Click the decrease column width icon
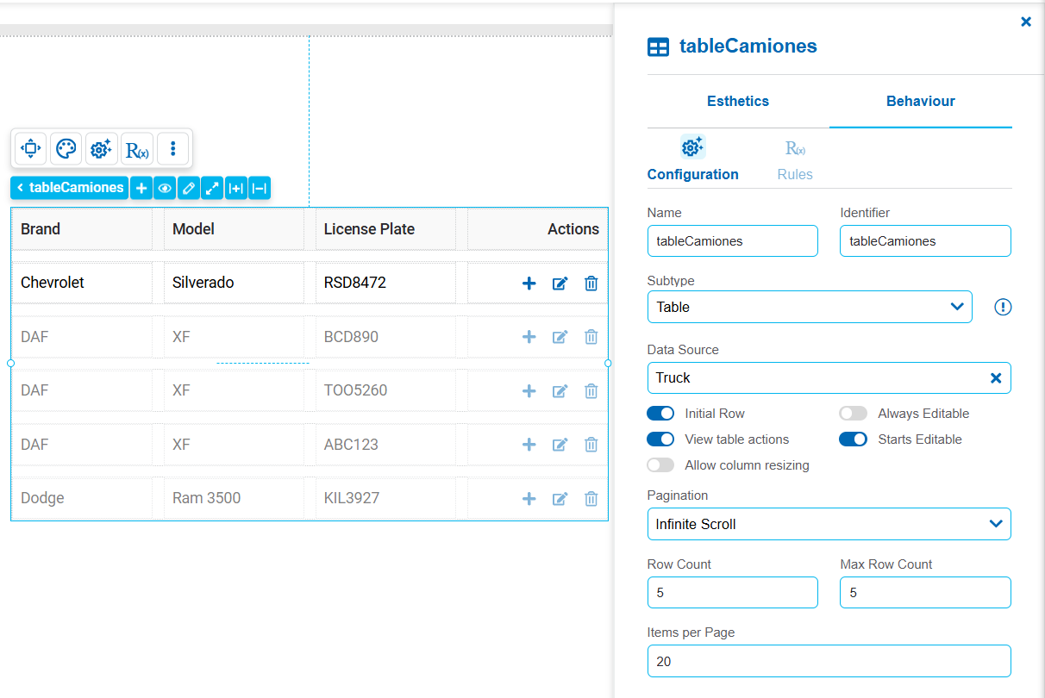Viewport: 1045px width, 698px height. pos(260,188)
